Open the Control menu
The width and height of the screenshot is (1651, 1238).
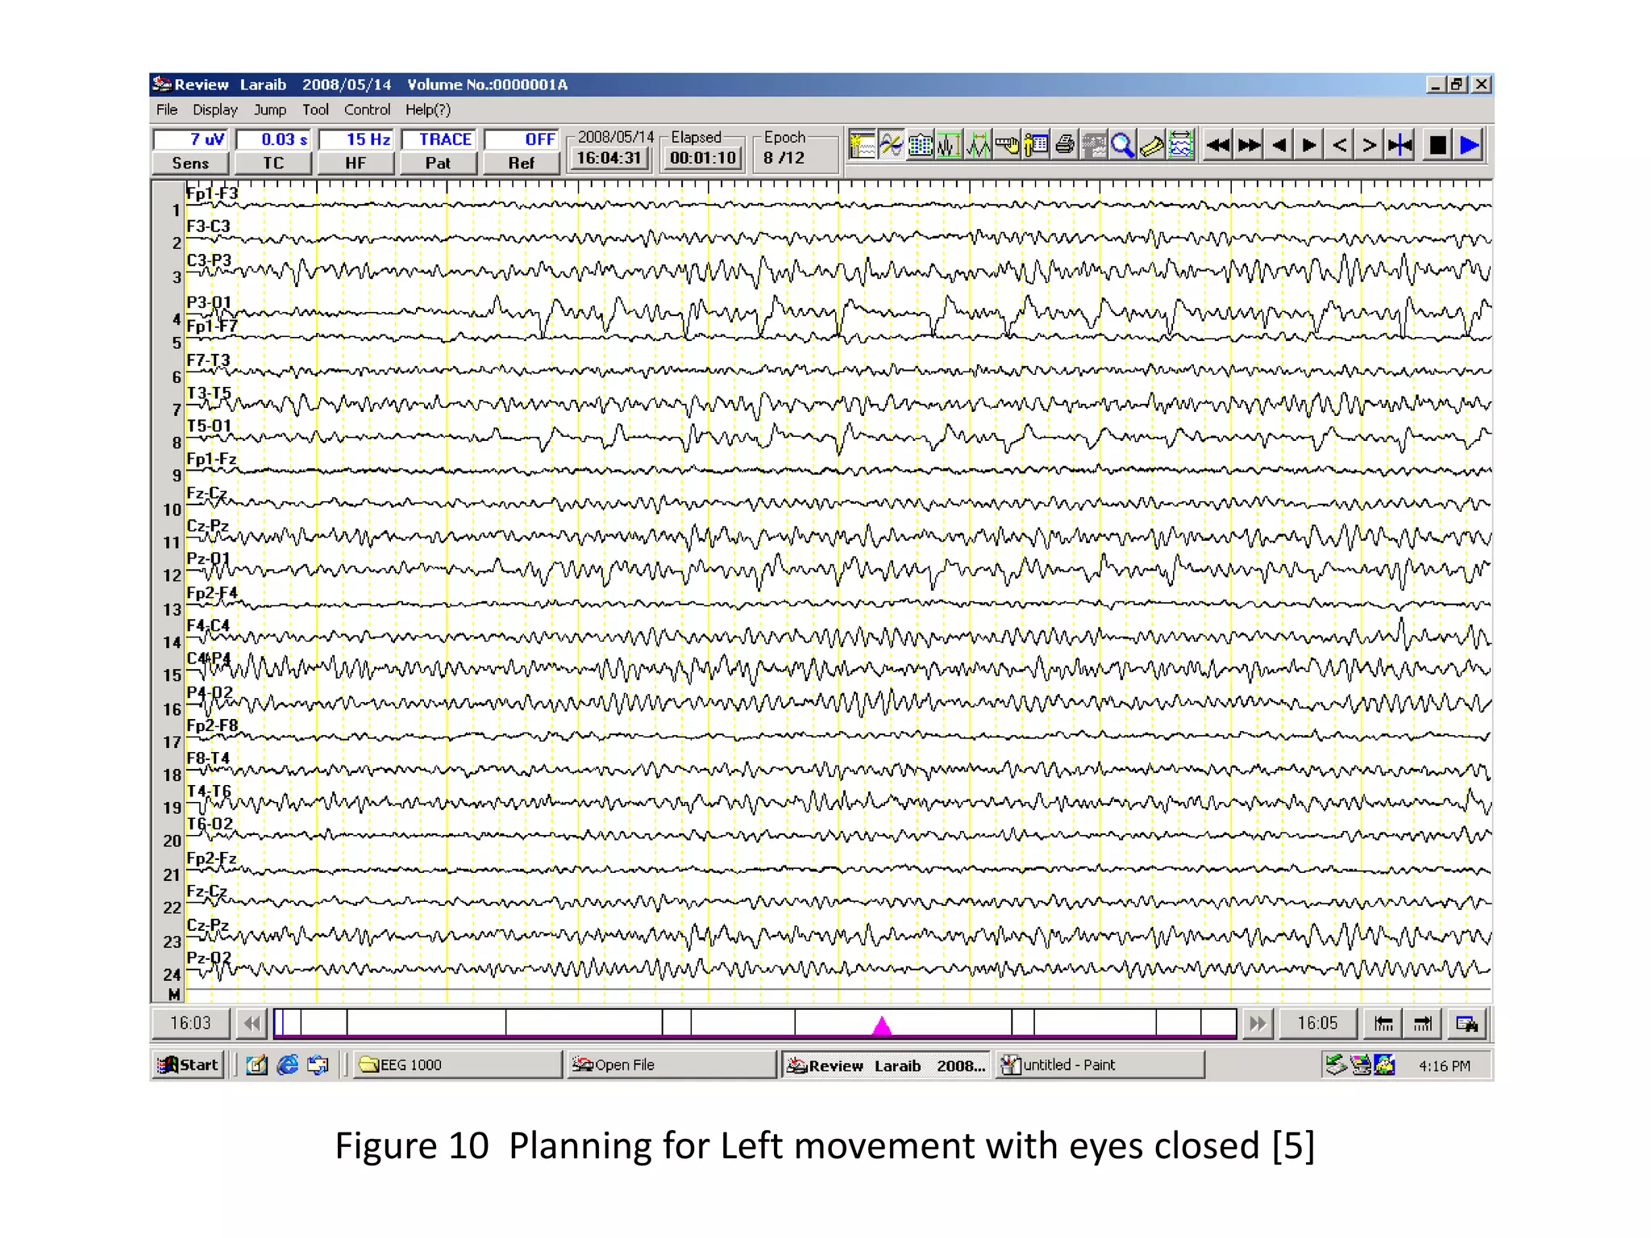click(x=367, y=110)
